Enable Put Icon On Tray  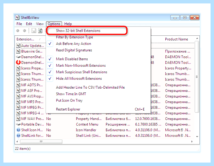pos(98,100)
